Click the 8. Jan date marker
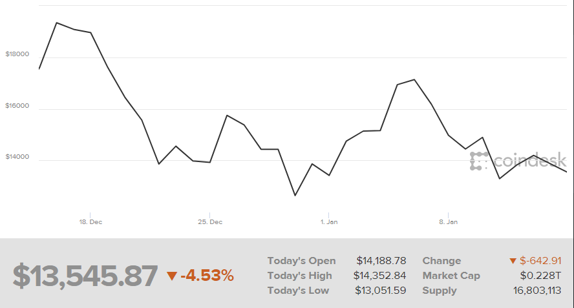The height and width of the screenshot is (308, 574). point(448,222)
